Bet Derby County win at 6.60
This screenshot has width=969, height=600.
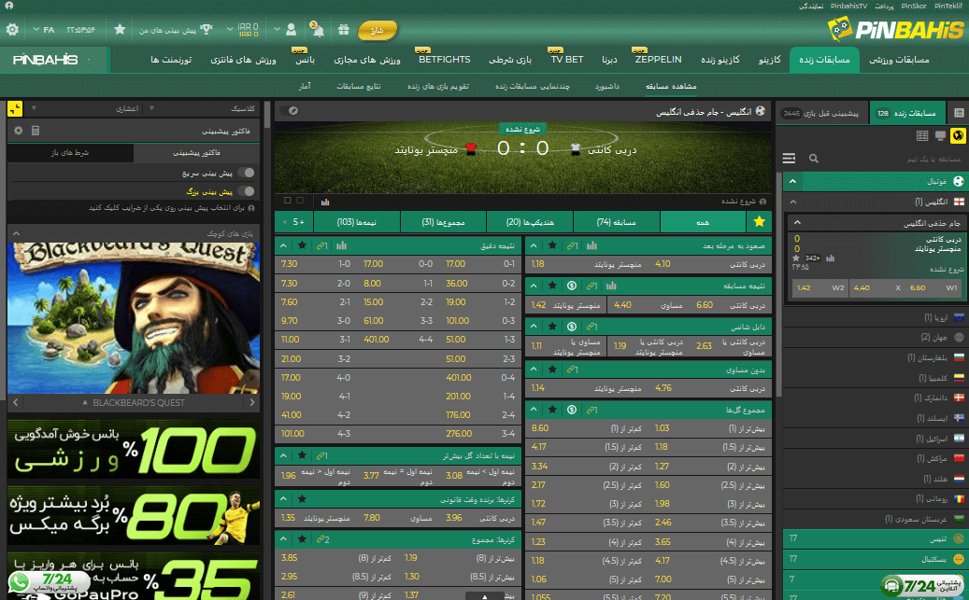(x=732, y=305)
